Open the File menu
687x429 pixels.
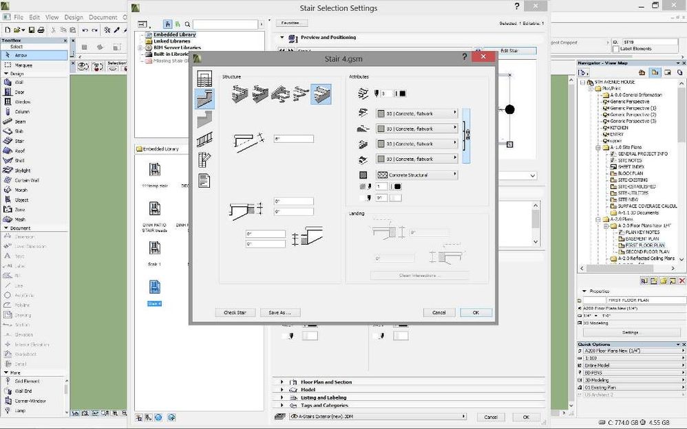point(19,17)
